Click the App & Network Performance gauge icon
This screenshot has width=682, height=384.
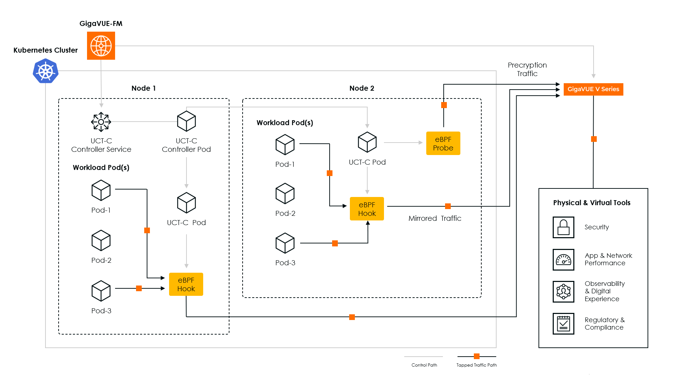[x=563, y=260]
